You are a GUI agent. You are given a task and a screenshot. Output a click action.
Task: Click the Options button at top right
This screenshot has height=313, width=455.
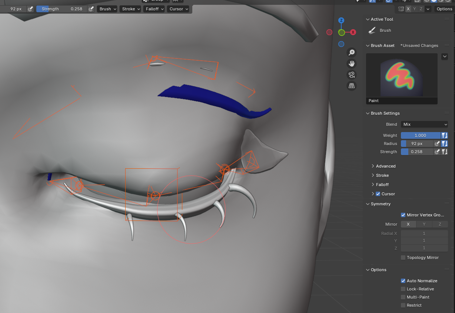[x=444, y=9]
